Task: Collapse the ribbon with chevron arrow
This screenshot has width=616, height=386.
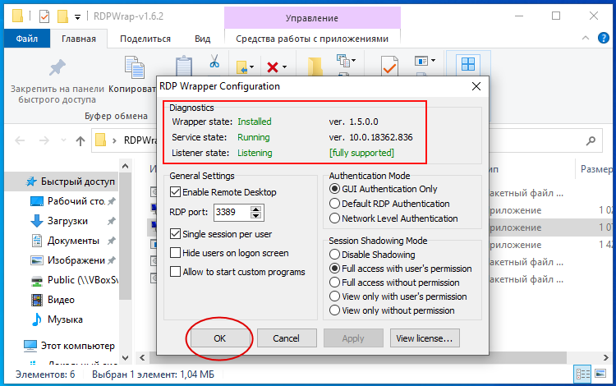Action: click(x=586, y=38)
